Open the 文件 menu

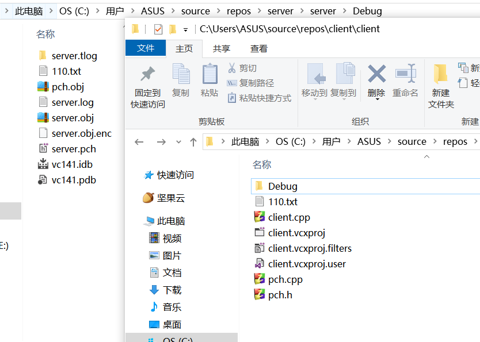[x=145, y=49]
